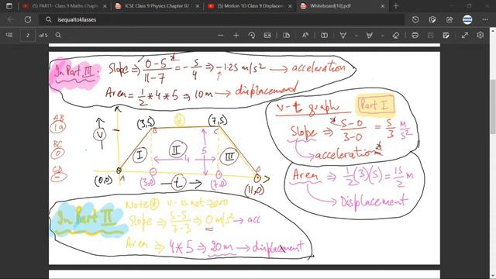This screenshot has height=279, width=496.
Task: Close the ICSE Class 9 Physics tab
Action: [197, 6]
